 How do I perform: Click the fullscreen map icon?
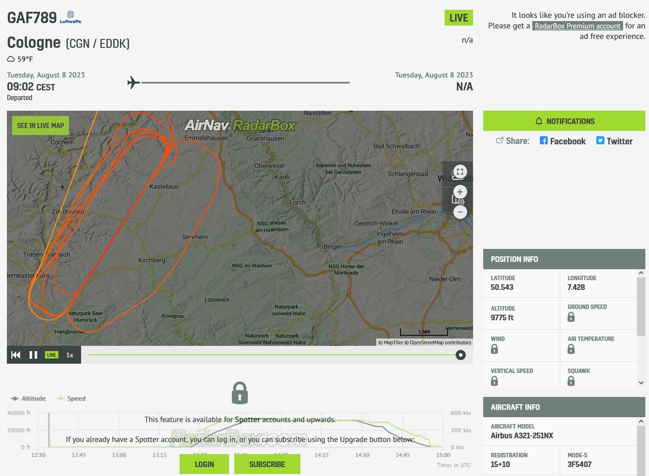click(460, 172)
